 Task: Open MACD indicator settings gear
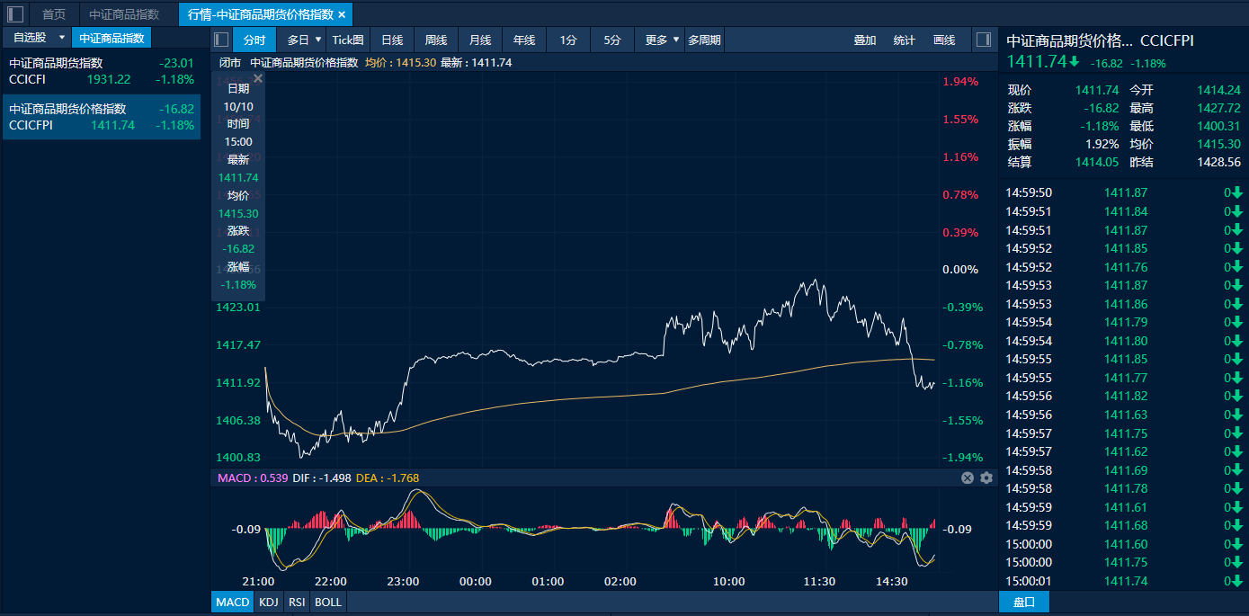click(986, 478)
